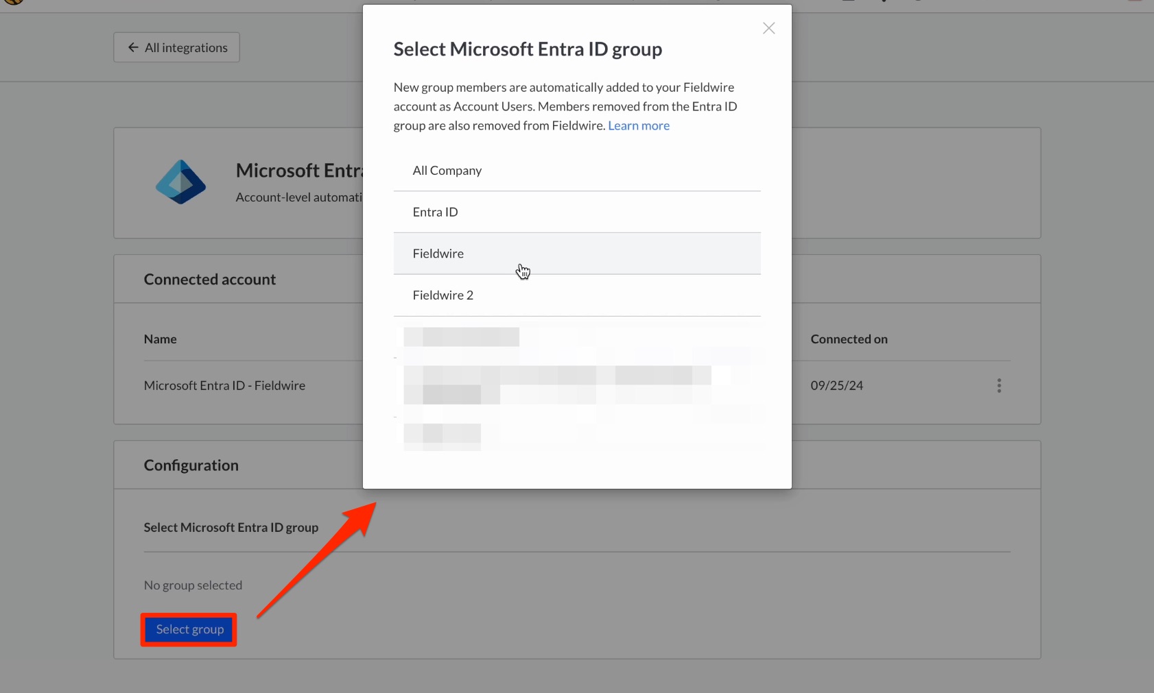This screenshot has width=1154, height=693.
Task: Select the Fieldwire 2 group row
Action: 577,295
